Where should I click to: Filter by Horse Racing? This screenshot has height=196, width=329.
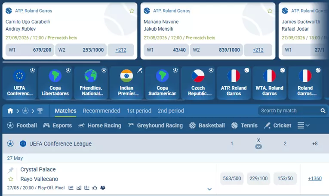[100, 125]
